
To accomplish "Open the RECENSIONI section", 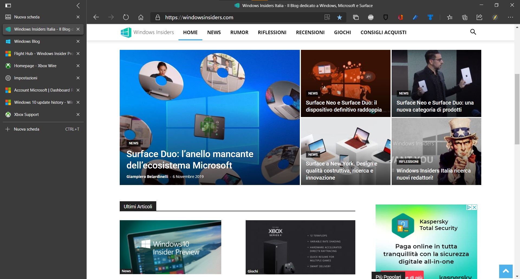I will 310,33.
